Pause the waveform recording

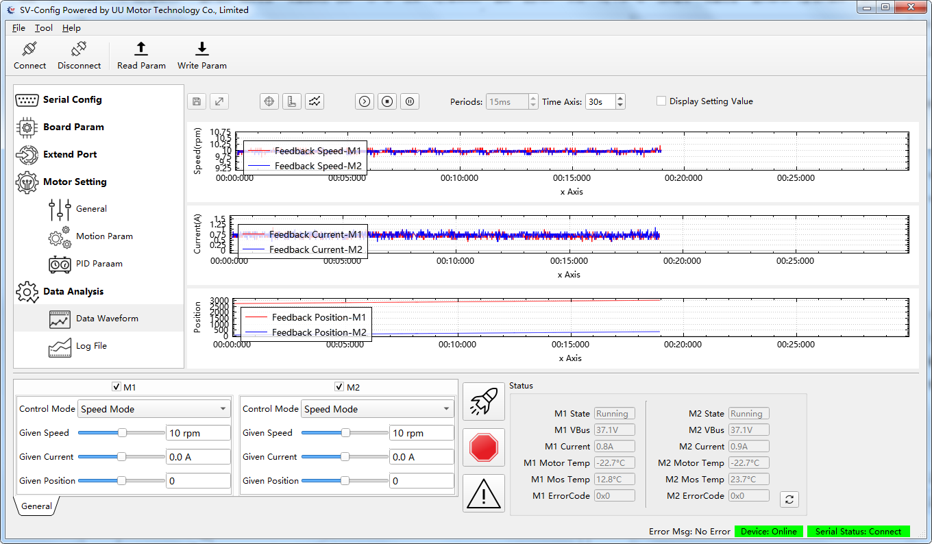click(410, 101)
